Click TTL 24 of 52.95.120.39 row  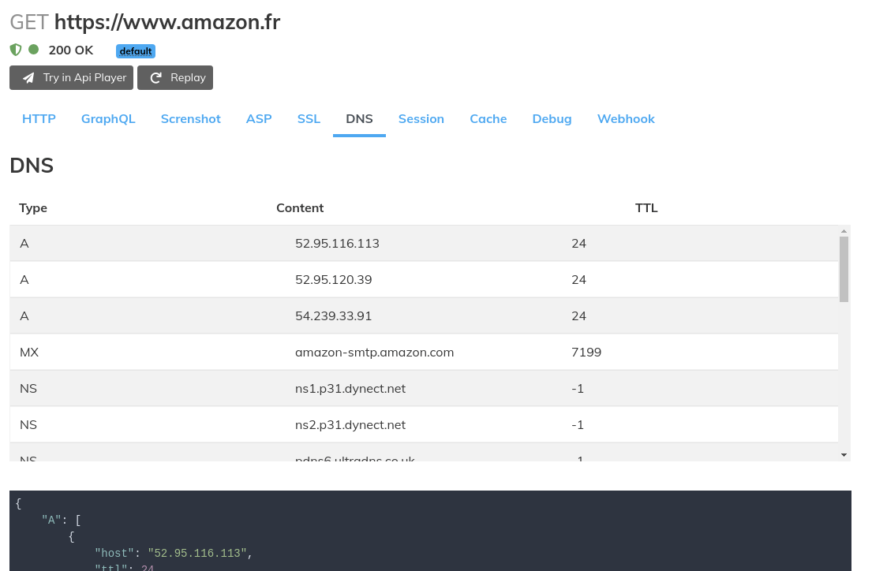point(579,280)
